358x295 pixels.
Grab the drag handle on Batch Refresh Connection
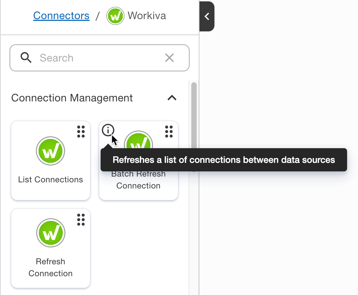click(x=169, y=131)
